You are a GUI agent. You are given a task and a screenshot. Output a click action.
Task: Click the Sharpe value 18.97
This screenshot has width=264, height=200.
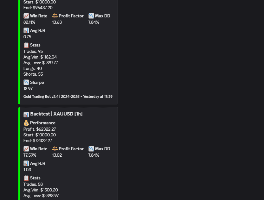pos(28,89)
